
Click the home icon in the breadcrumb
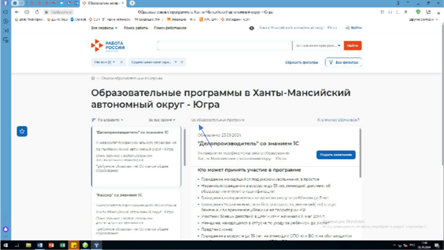click(x=93, y=78)
